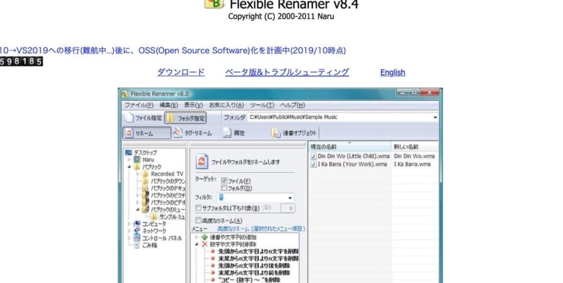Click the リネーム rename toolbar icon
The width and height of the screenshot is (563, 283).
pos(130,133)
